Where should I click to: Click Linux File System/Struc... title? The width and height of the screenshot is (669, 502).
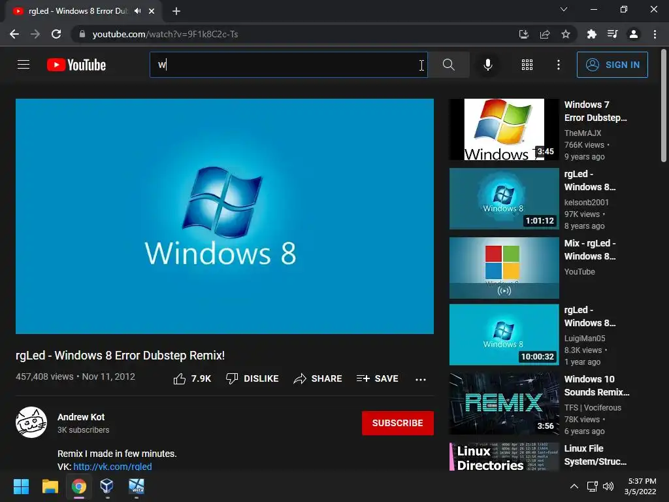click(x=596, y=455)
